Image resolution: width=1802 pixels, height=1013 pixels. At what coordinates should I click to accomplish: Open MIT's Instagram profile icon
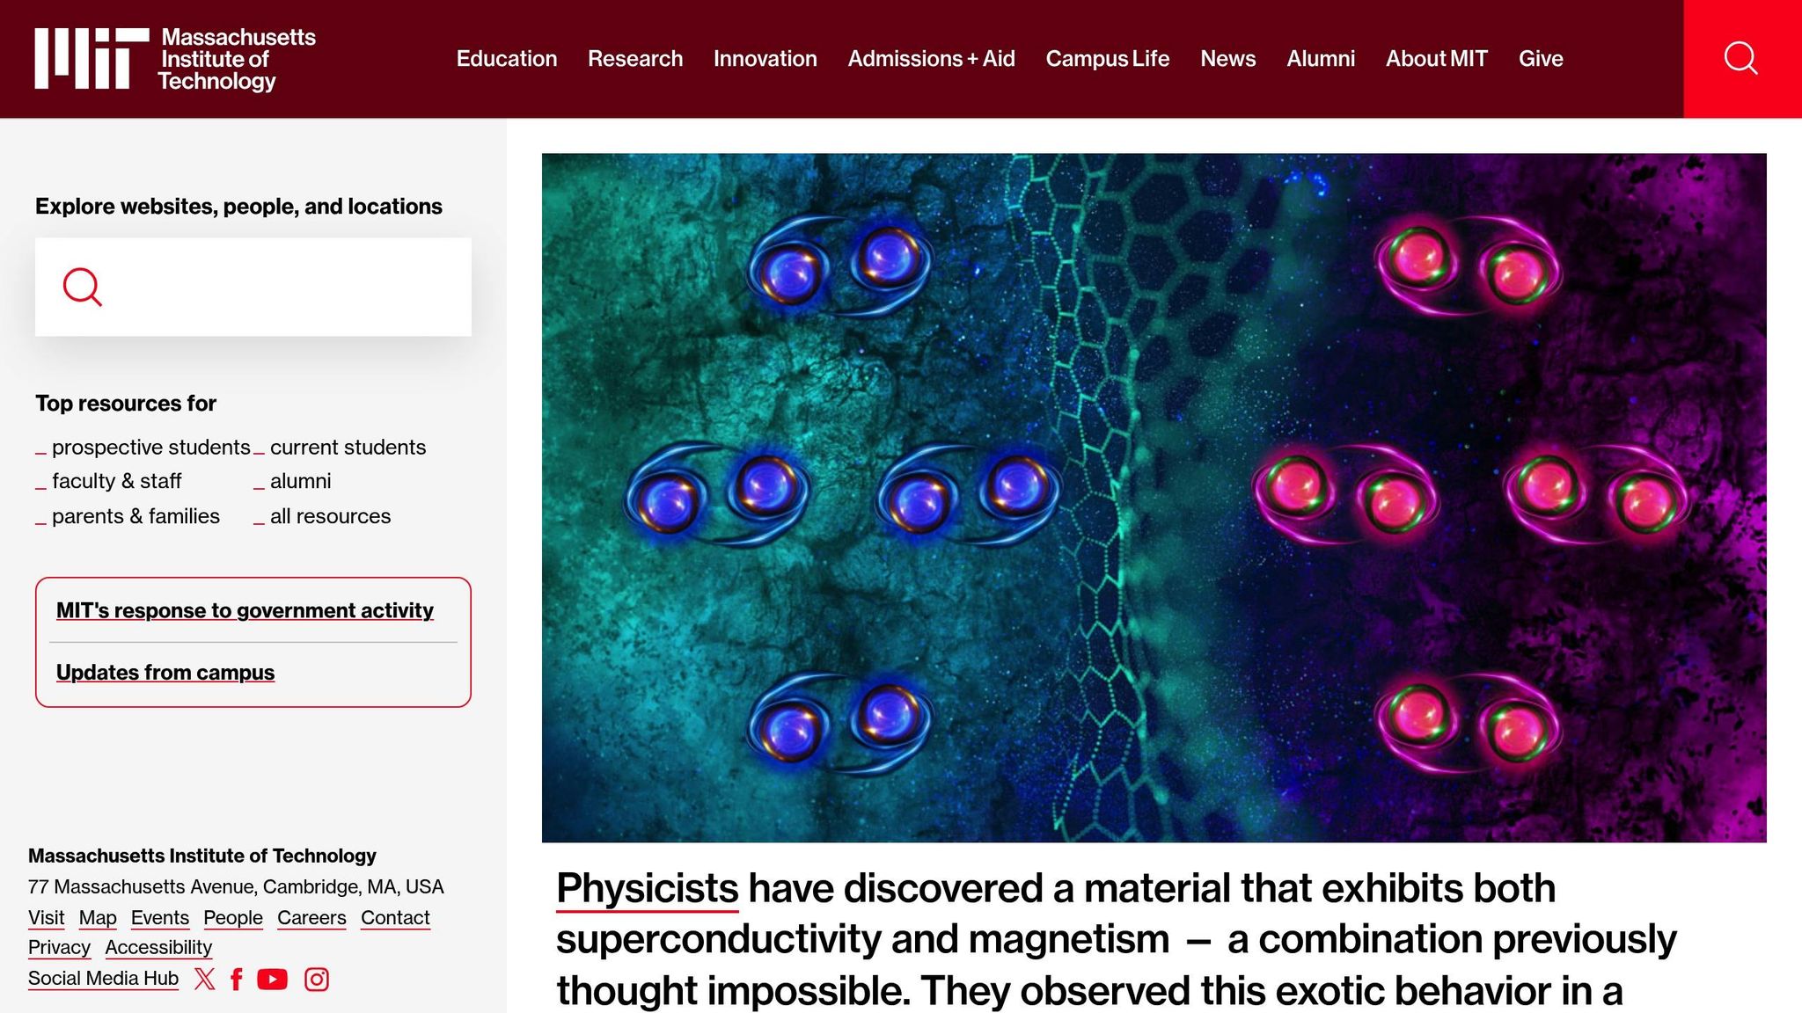(x=317, y=979)
